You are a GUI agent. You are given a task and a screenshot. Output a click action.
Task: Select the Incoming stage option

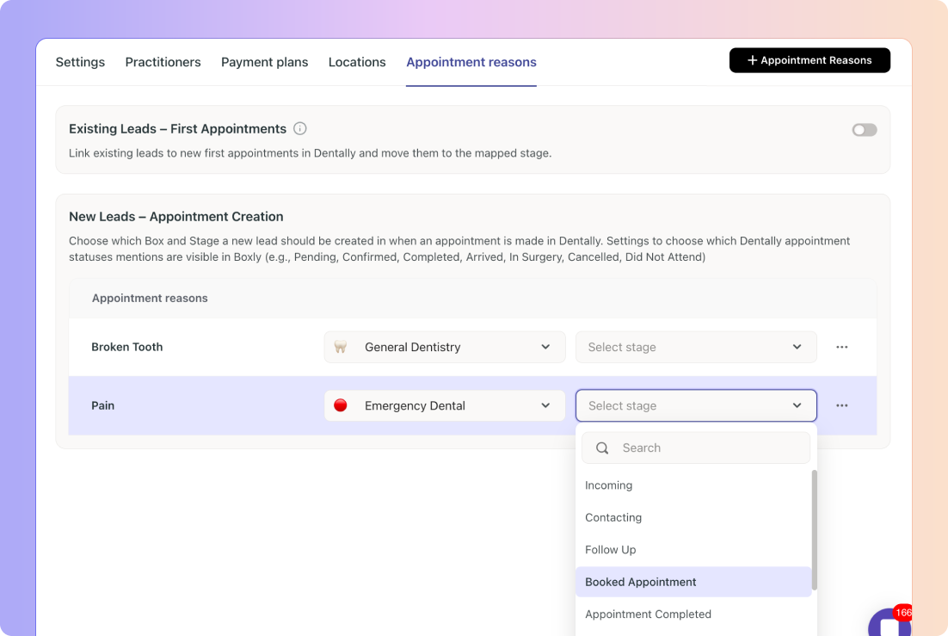(x=609, y=485)
